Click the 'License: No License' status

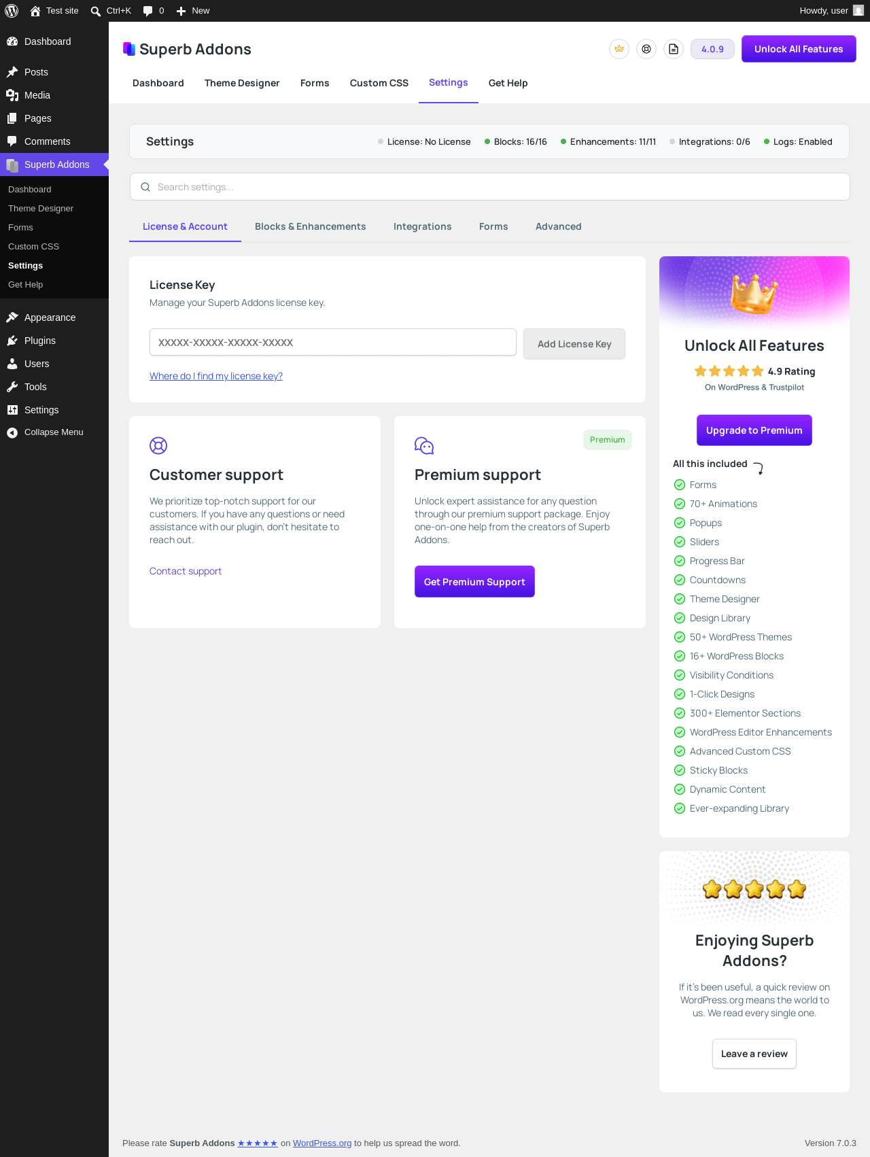coord(424,141)
